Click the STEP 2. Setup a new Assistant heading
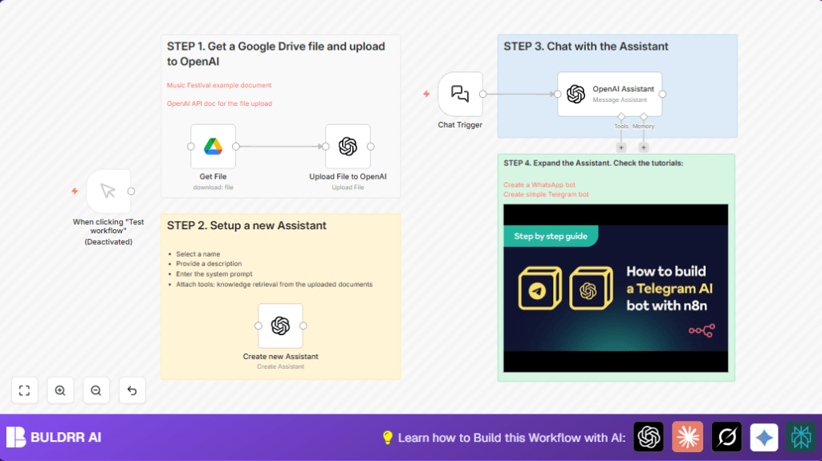This screenshot has height=461, width=822. pos(246,226)
